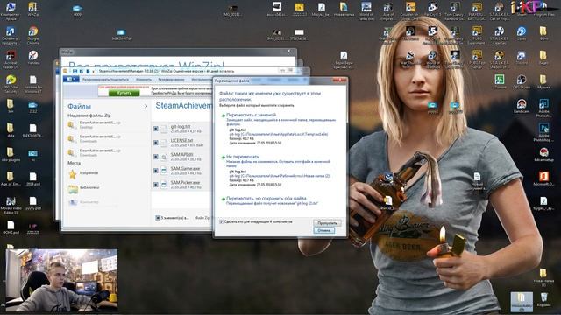Image resolution: width=561 pixels, height=315 pixels.
Task: Click the 'Отмена' button in dialog
Action: pyautogui.click(x=324, y=230)
